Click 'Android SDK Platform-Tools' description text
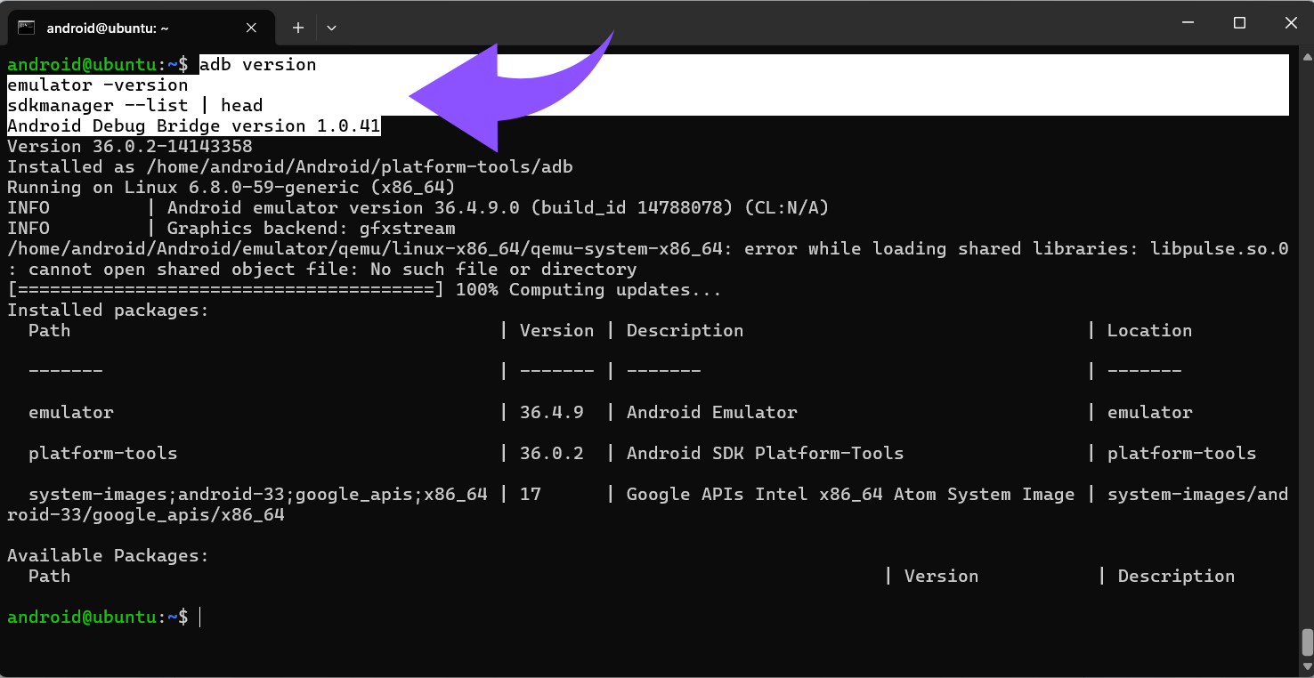Image resolution: width=1314 pixels, height=678 pixels. point(765,454)
